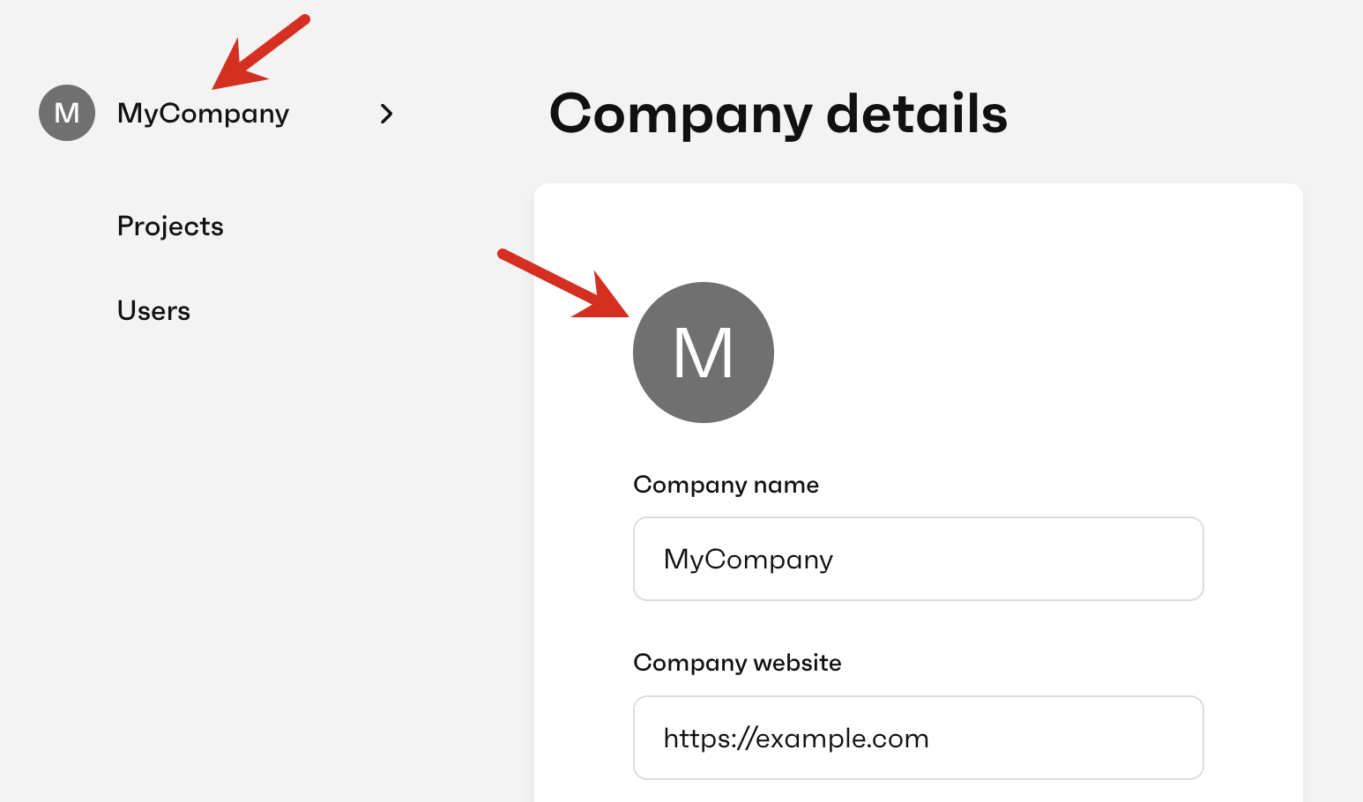1363x802 pixels.
Task: Click the https://example.com text in website field
Action: (x=795, y=739)
